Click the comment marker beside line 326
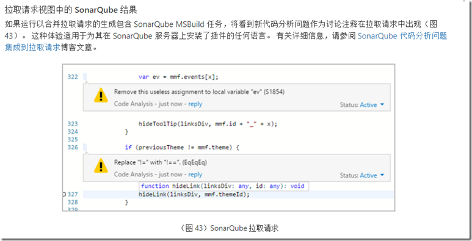 point(85,148)
